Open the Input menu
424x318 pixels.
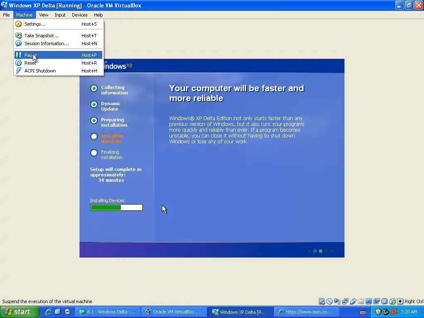pos(60,15)
